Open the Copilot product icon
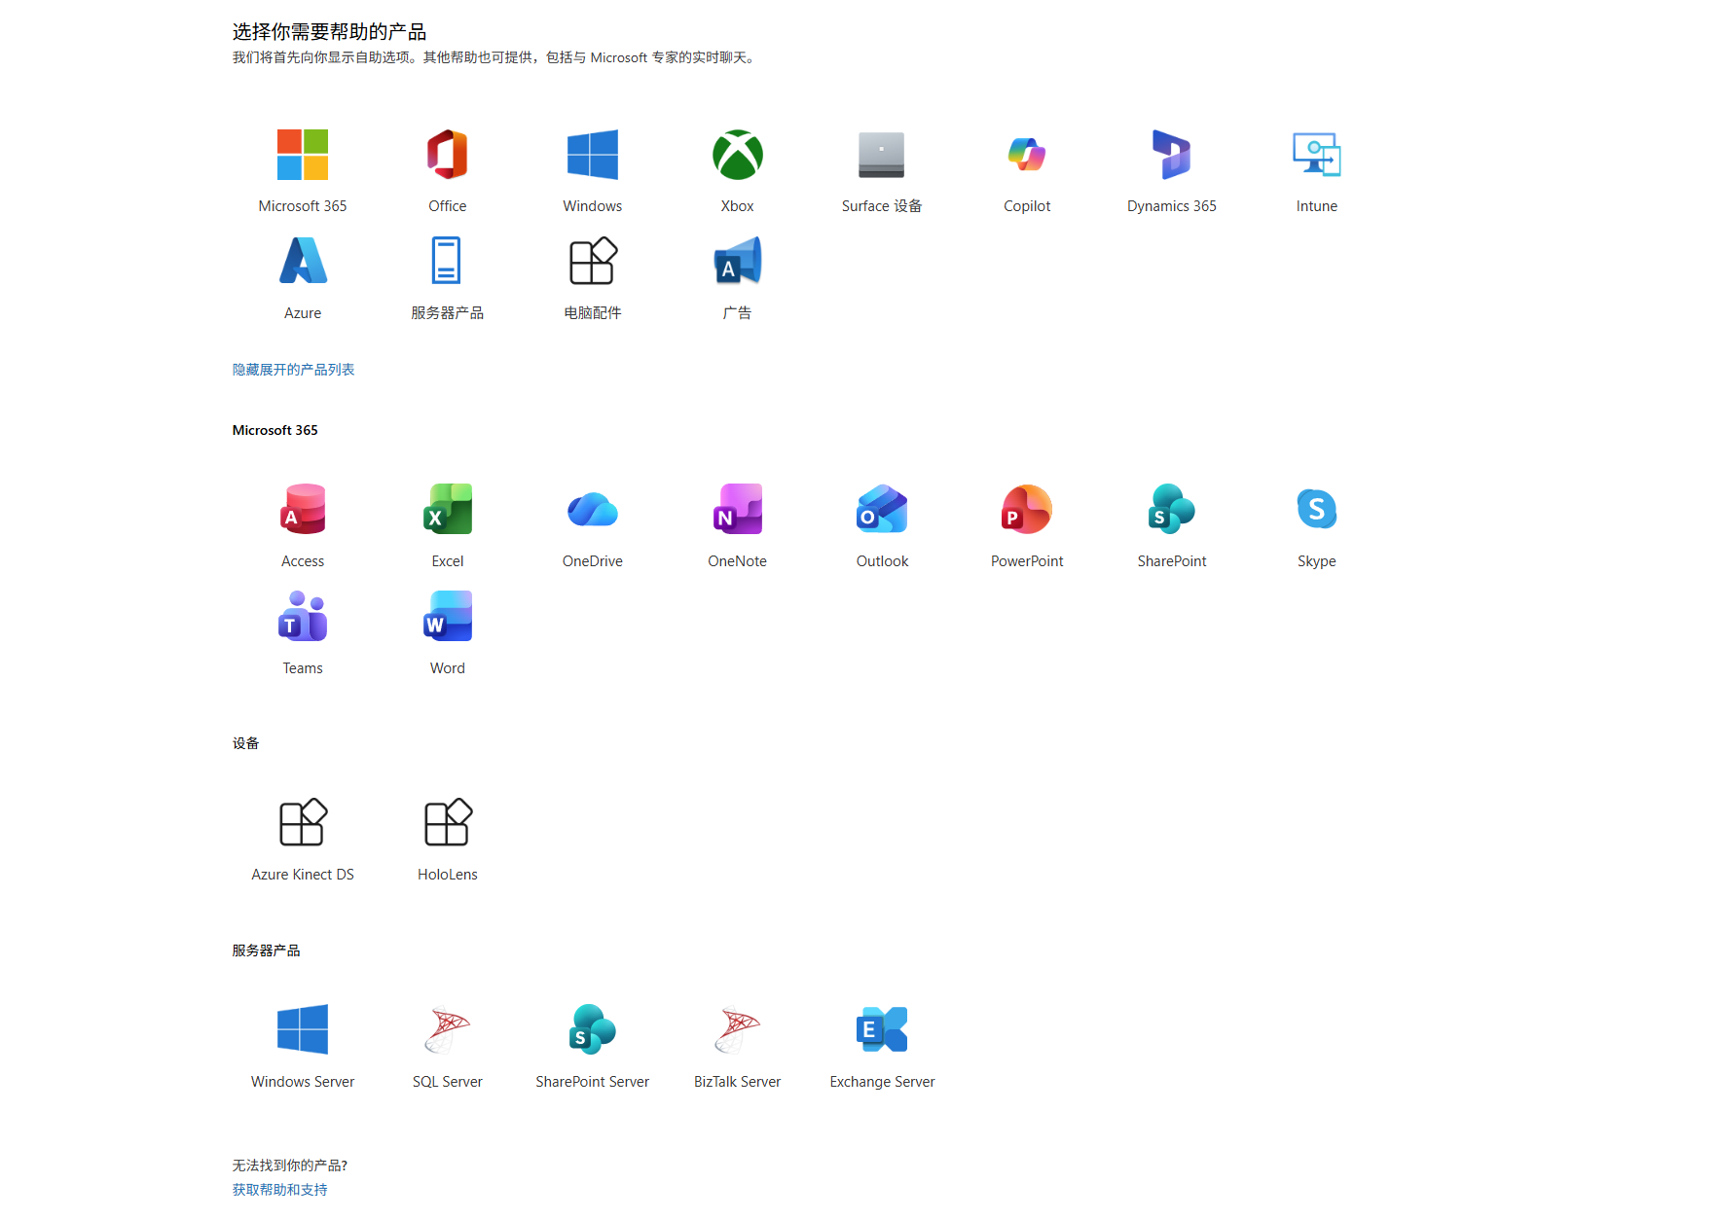This screenshot has width=1720, height=1220. pyautogui.click(x=1027, y=155)
